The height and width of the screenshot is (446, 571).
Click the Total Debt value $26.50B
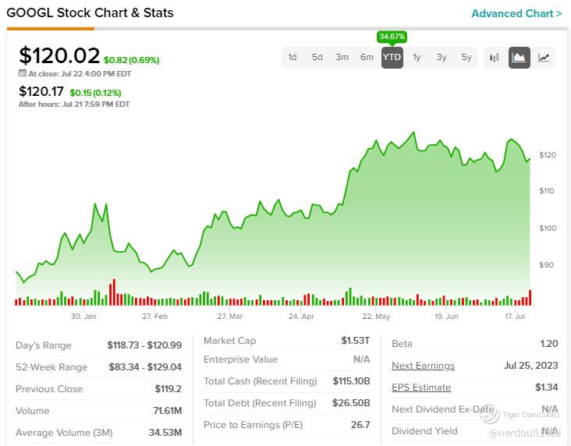pyautogui.click(x=351, y=403)
